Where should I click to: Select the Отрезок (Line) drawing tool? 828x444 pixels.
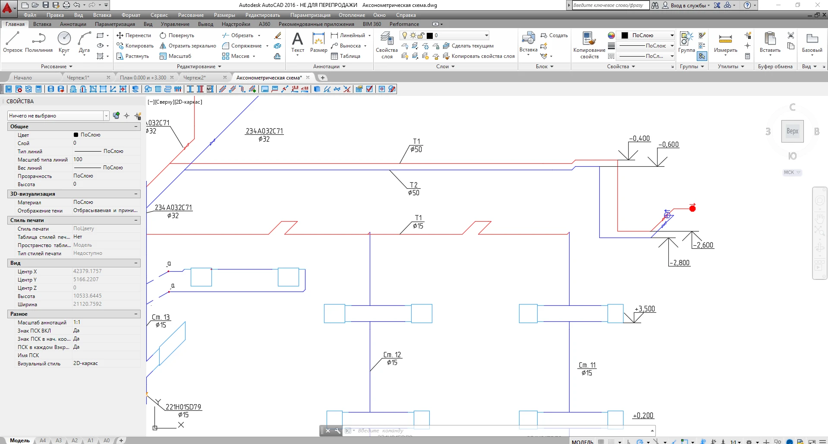point(13,42)
